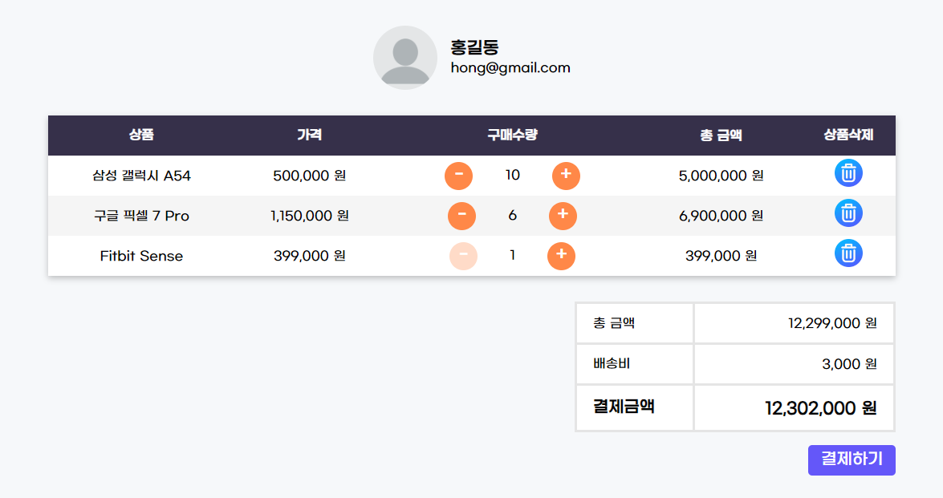The height and width of the screenshot is (498, 943).
Task: Click the row total 5,000,000 원
Action: pyautogui.click(x=721, y=176)
